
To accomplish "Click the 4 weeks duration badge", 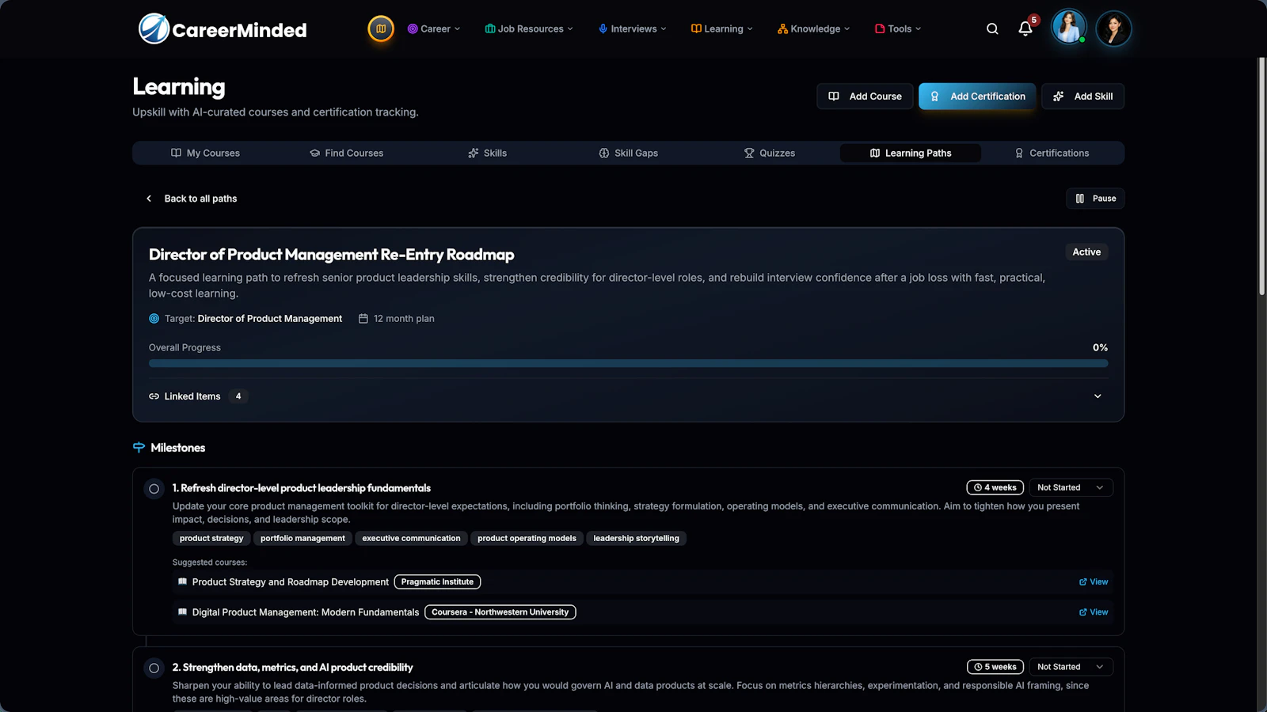I will click(x=995, y=487).
